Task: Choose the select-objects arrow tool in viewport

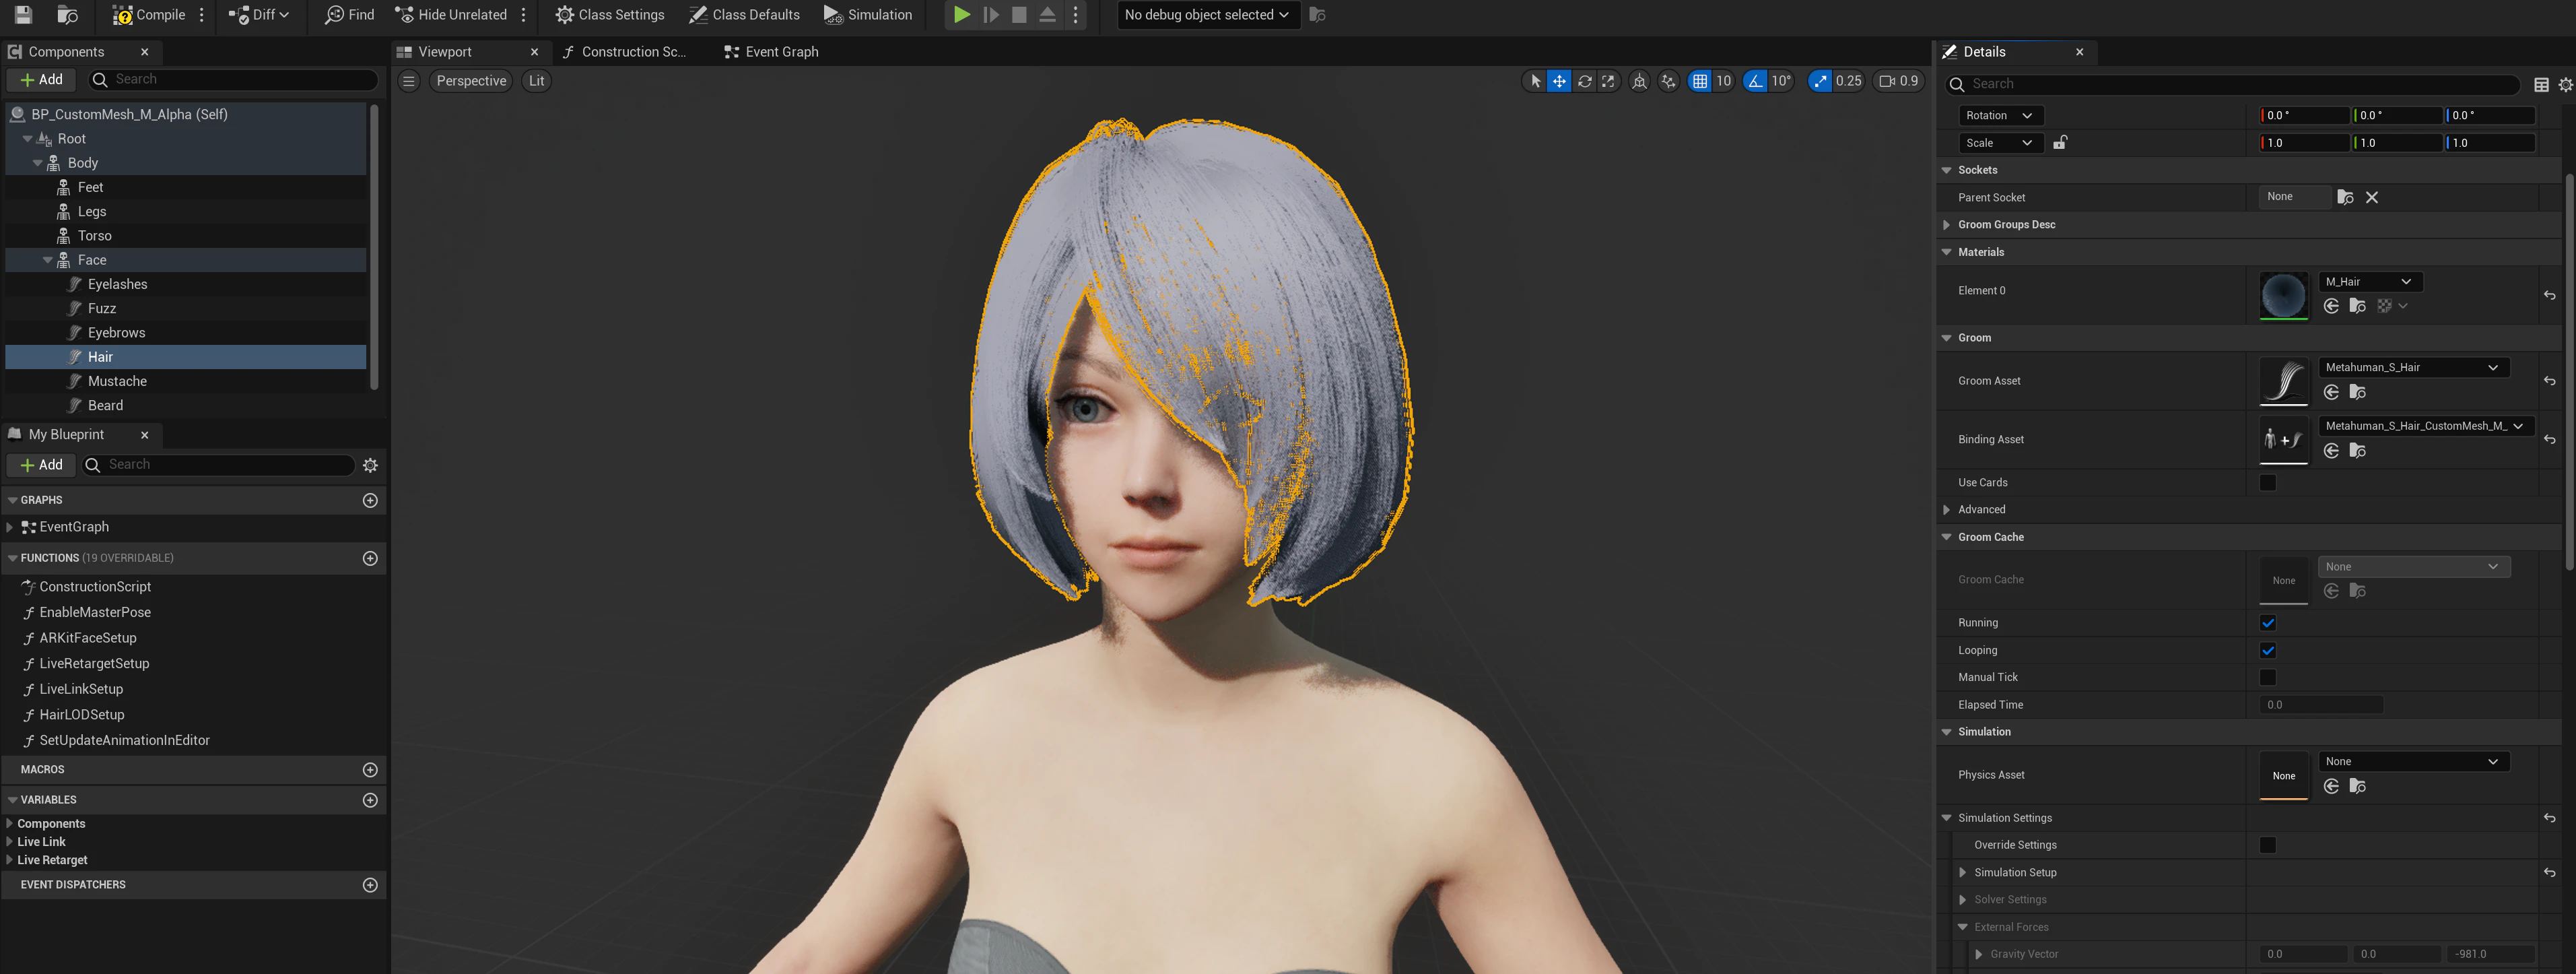Action: point(1535,81)
